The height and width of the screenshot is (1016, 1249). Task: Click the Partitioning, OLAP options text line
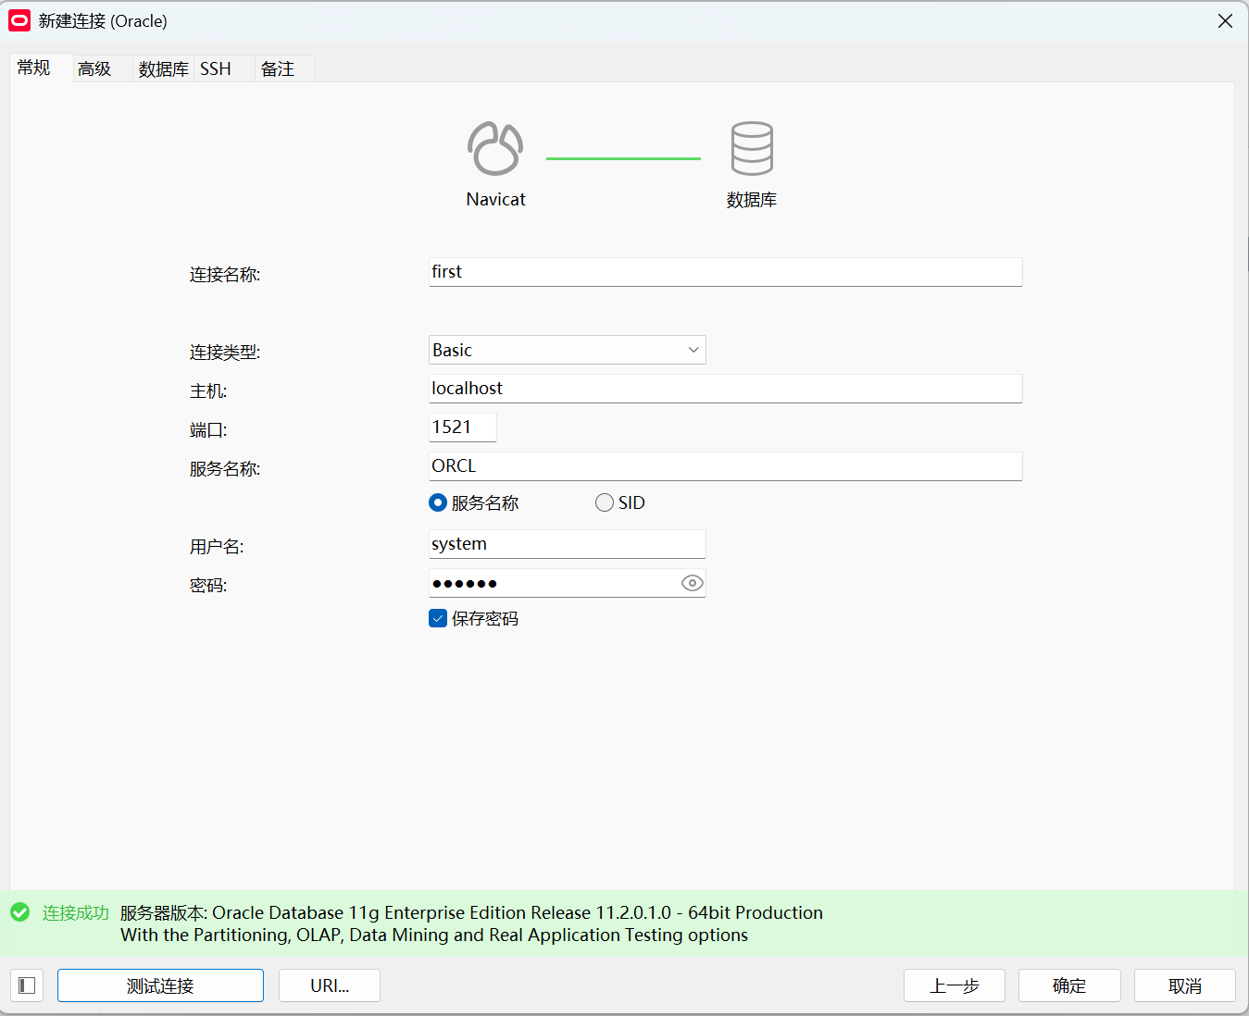[434, 935]
